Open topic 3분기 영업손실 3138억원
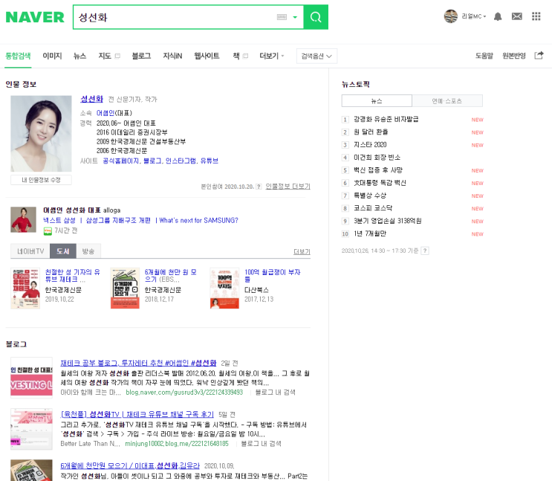This screenshot has height=481, width=552. 387,221
